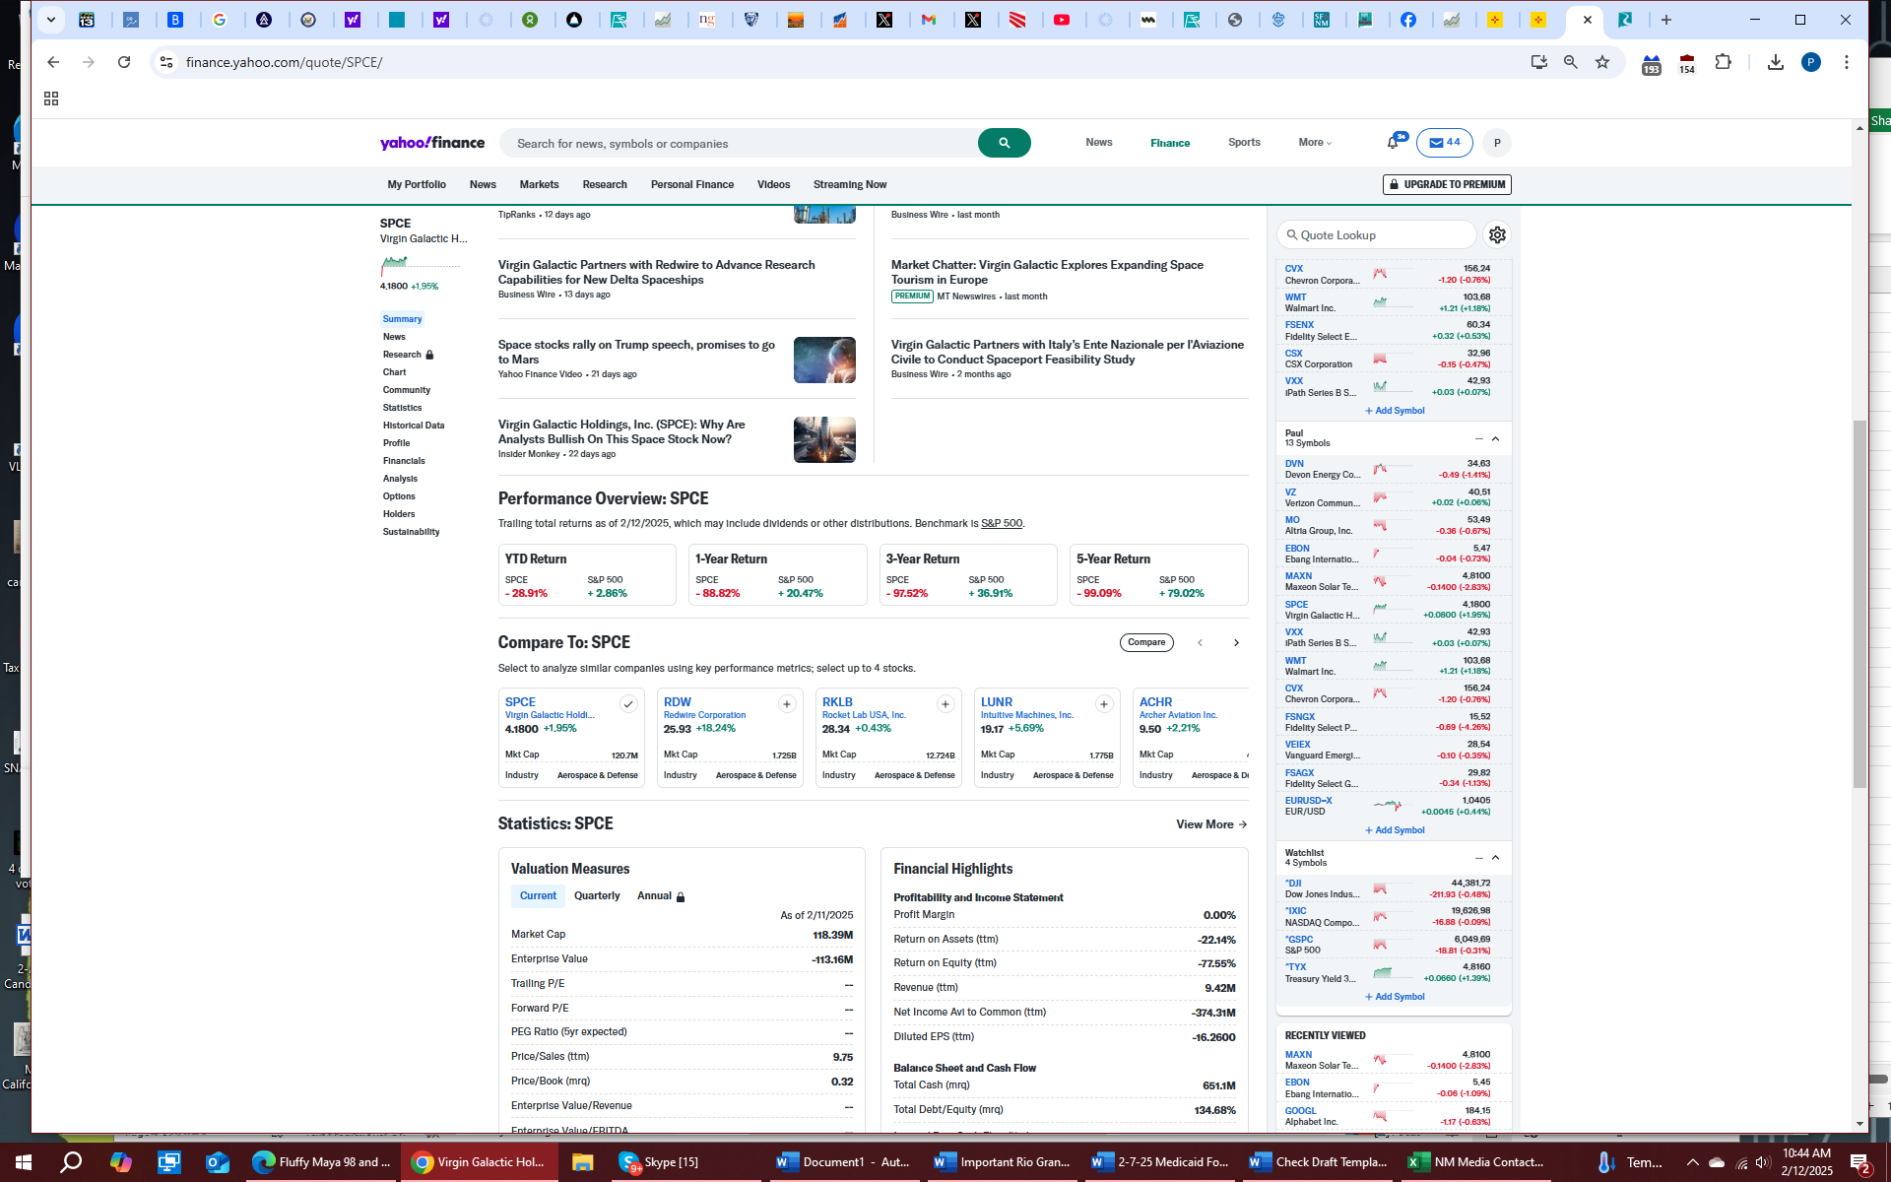Viewport: 1891px width, 1182px height.
Task: Click into the Quote Lookup field
Action: pos(1379,234)
